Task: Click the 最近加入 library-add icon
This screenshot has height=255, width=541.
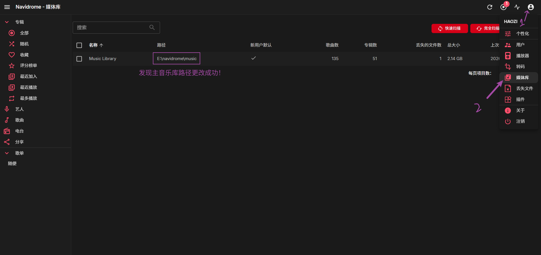Action: coord(12,76)
